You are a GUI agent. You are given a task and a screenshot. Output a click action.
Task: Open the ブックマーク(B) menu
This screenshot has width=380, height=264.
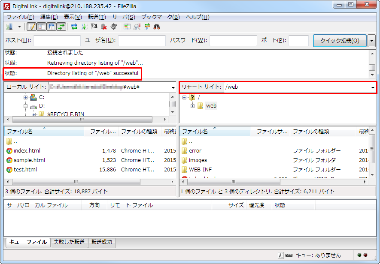(160, 17)
